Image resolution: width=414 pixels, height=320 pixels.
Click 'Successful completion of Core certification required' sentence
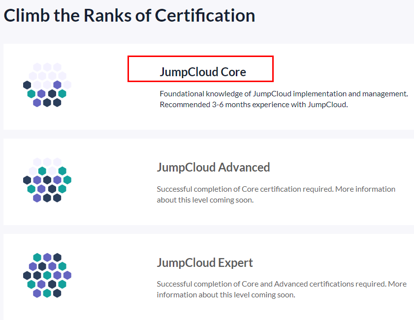pos(245,189)
